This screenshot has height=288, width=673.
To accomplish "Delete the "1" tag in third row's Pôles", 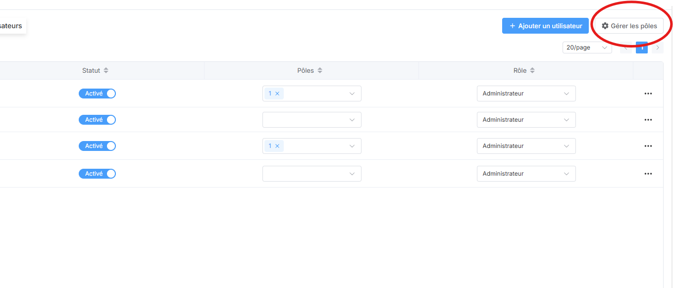I will [x=277, y=146].
